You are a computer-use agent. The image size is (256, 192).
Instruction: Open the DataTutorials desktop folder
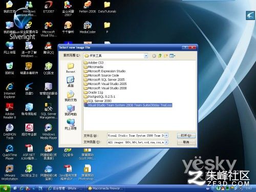[107, 7]
